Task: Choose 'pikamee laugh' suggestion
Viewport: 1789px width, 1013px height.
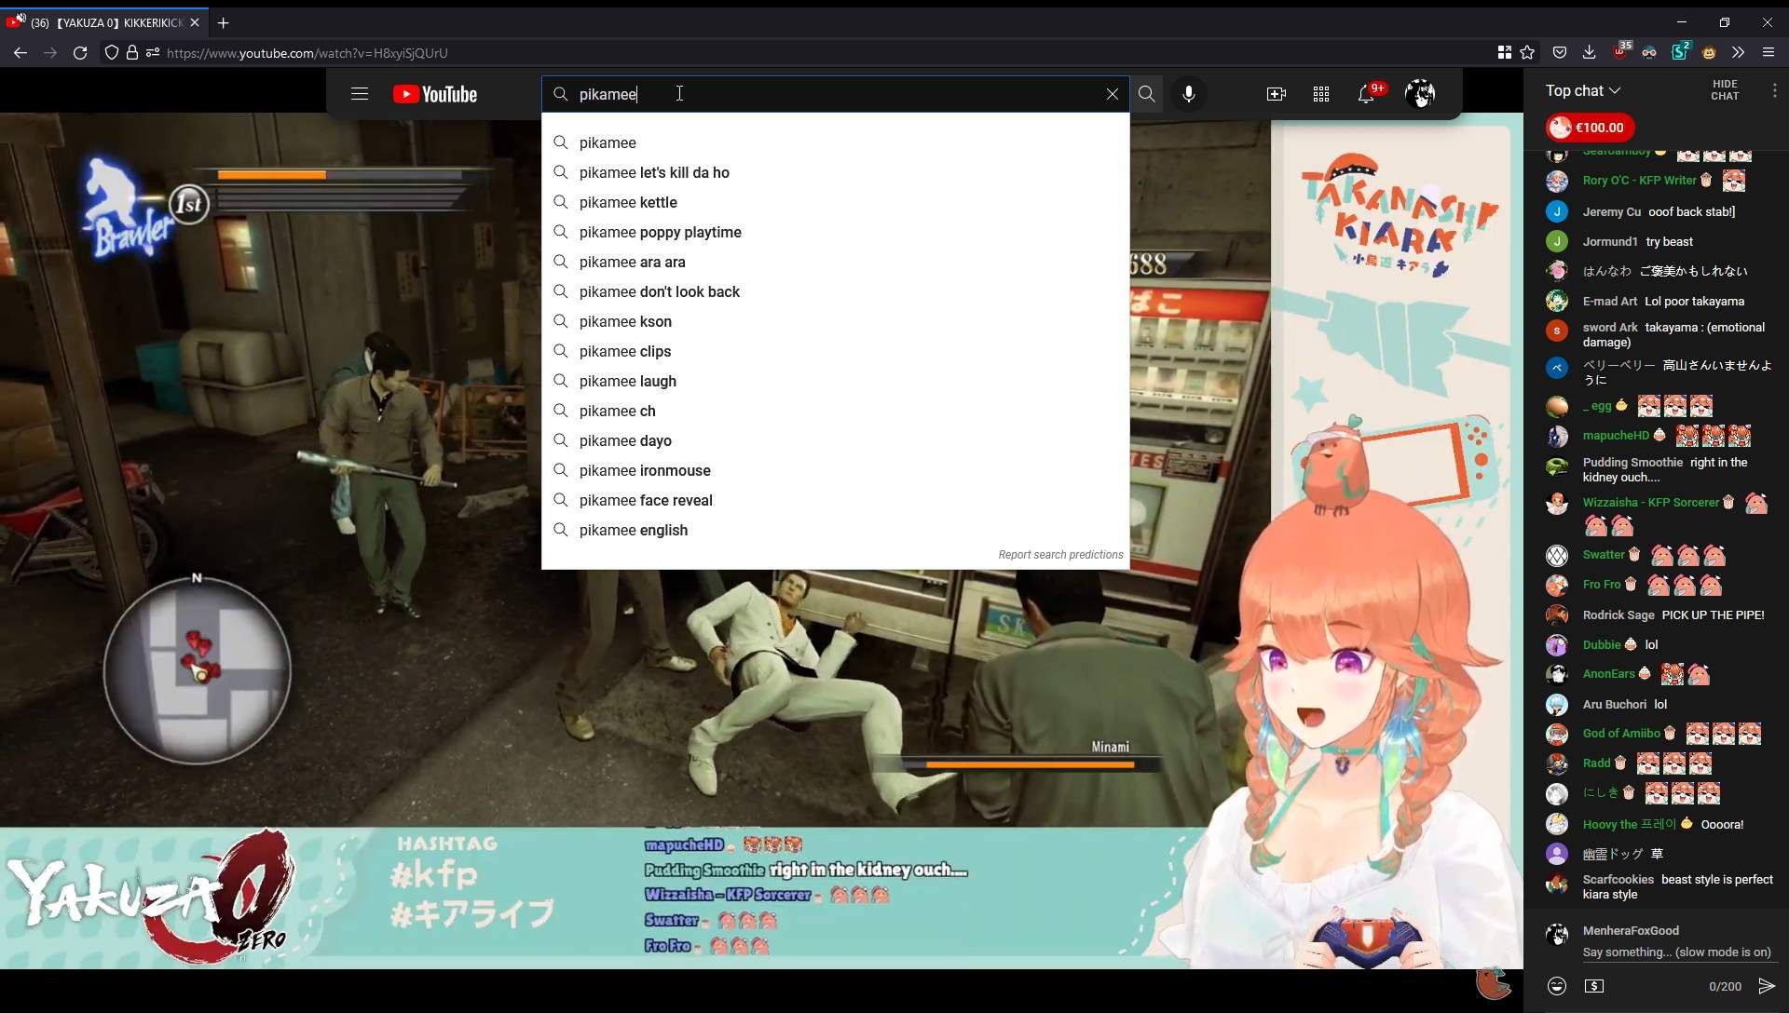Action: (836, 381)
